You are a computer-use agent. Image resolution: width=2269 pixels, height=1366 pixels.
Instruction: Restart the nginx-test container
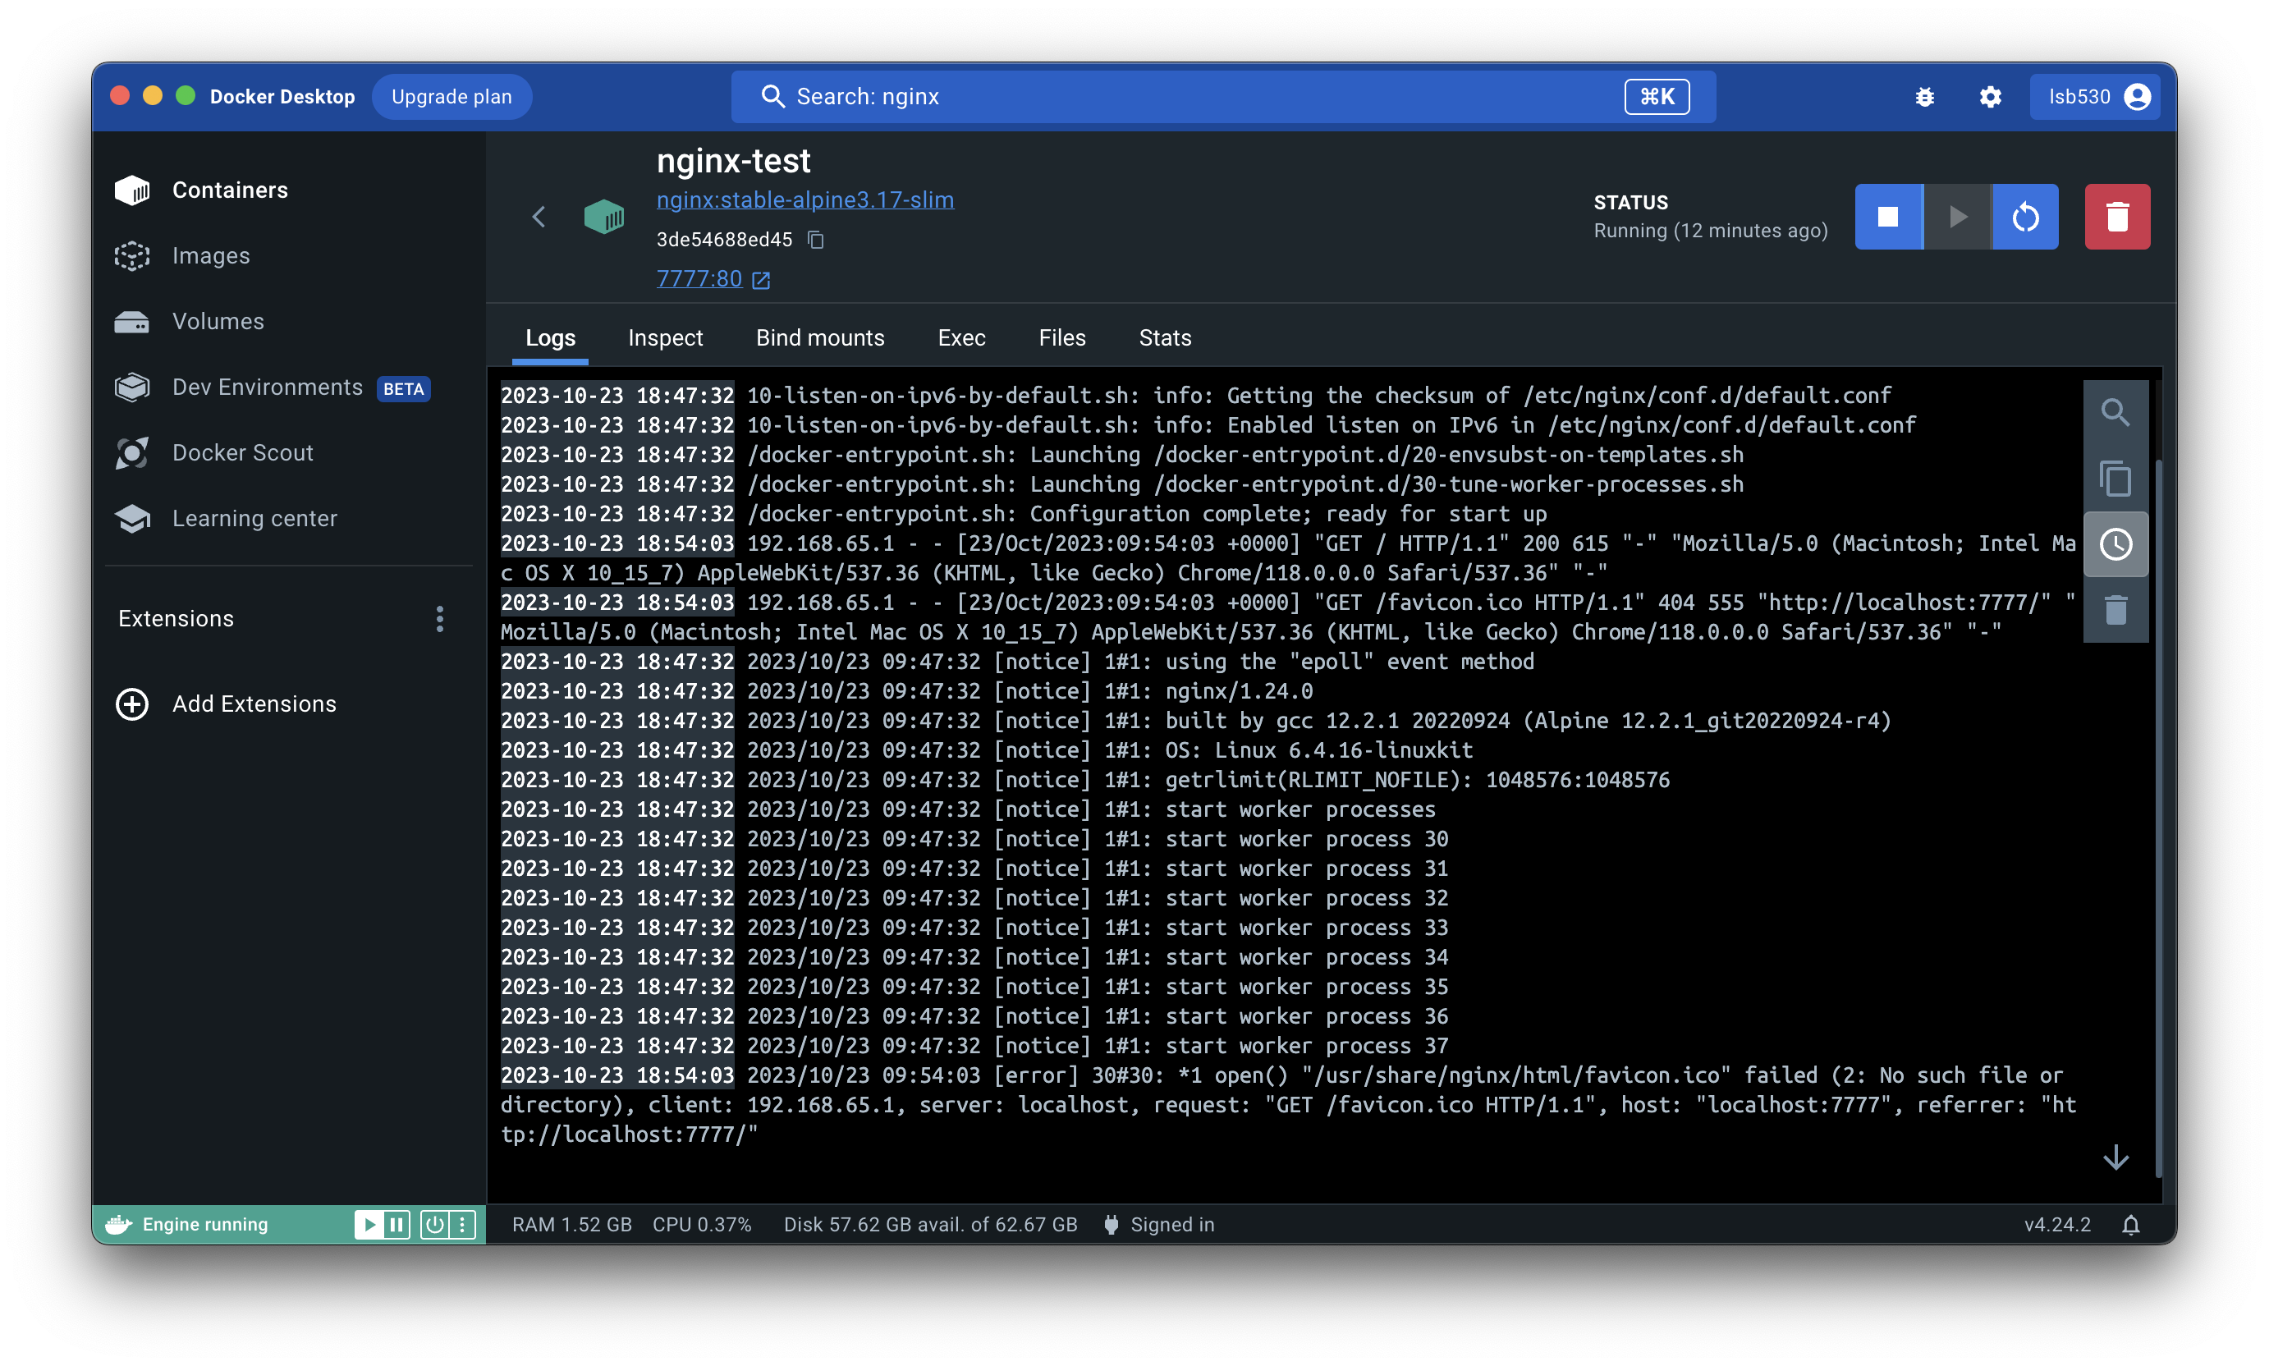click(x=2025, y=218)
